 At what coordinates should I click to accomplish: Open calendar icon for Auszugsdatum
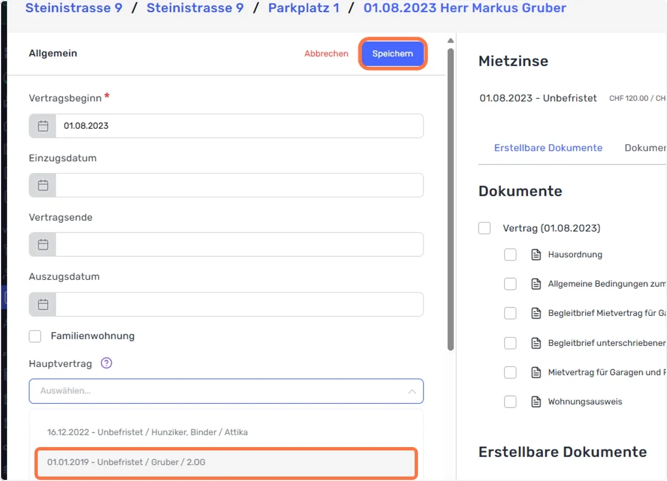[43, 304]
